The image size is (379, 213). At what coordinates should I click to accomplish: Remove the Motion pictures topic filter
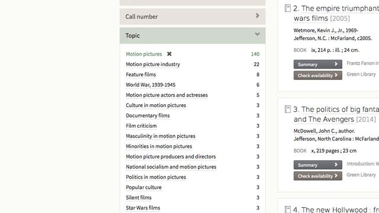coord(169,54)
